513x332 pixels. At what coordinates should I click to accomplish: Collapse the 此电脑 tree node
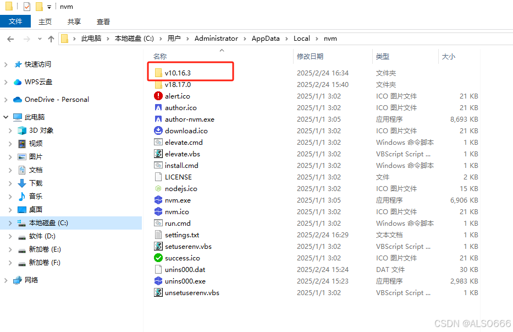5,117
